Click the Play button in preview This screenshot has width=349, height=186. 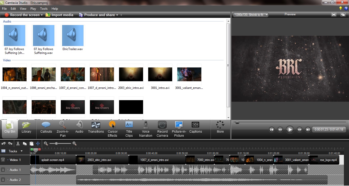[x=290, y=130]
